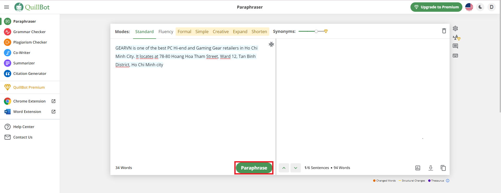Viewport: 501px width, 193px height.
Task: Select the Expand mode tab
Action: pyautogui.click(x=240, y=32)
